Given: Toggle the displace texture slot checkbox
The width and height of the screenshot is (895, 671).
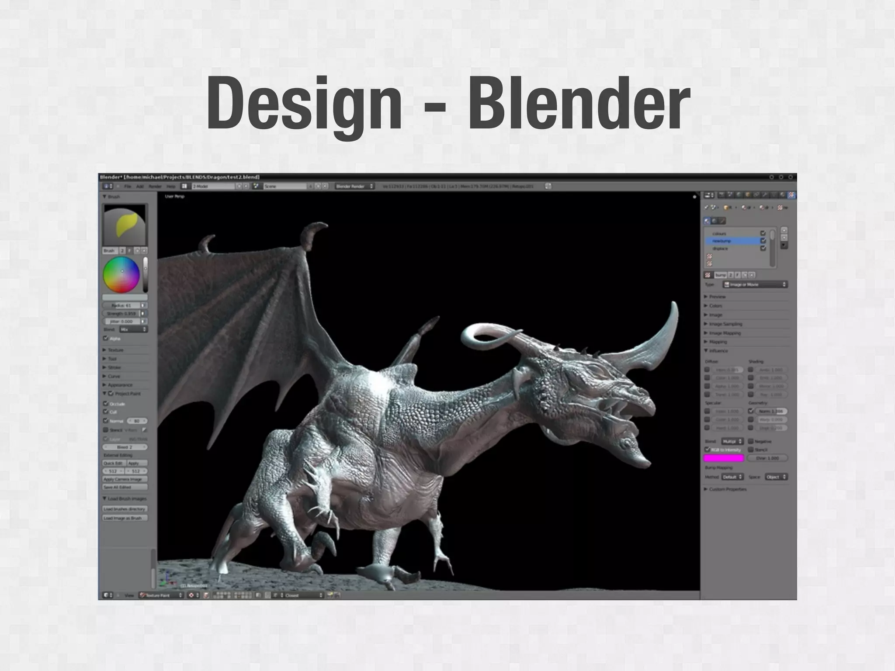Looking at the screenshot, I should click(x=763, y=248).
